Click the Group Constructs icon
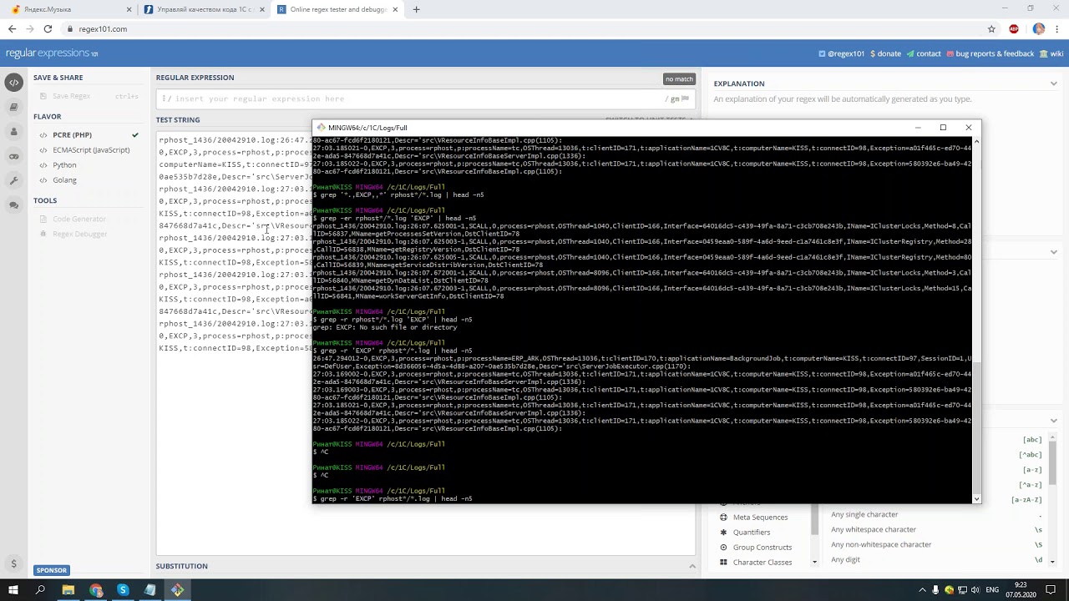The image size is (1069, 601). (723, 548)
